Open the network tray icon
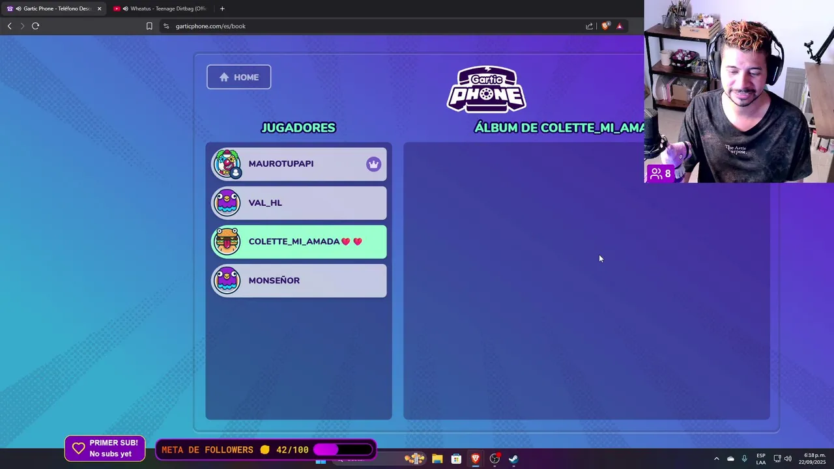Viewport: 834px width, 469px height. coord(777,459)
